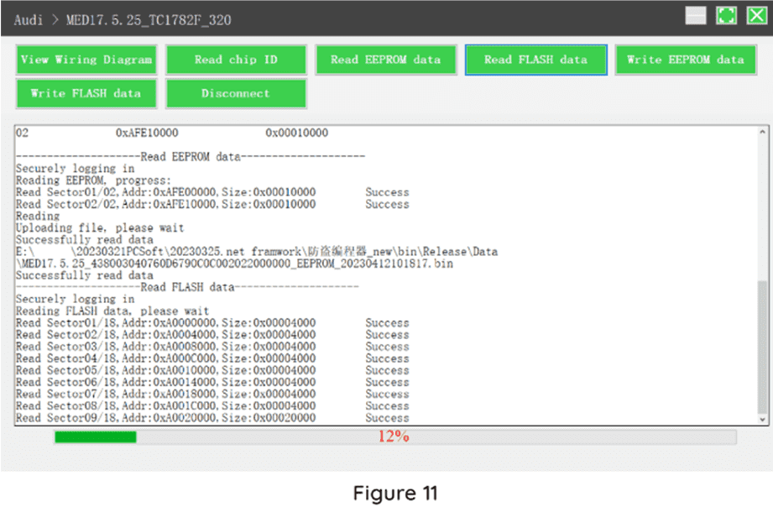Viewport: 773px width, 507px height.
Task: Click the E:\ file path line
Action: [257, 252]
